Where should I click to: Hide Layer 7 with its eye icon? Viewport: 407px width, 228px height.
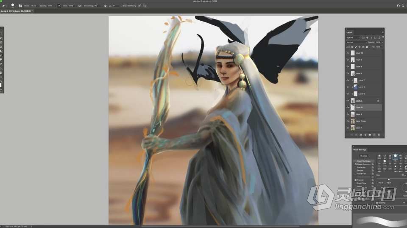pos(348,80)
